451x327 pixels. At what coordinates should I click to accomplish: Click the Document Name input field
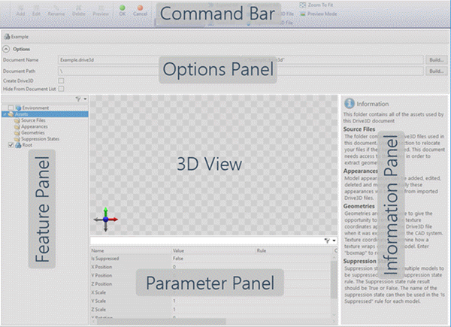150,59
